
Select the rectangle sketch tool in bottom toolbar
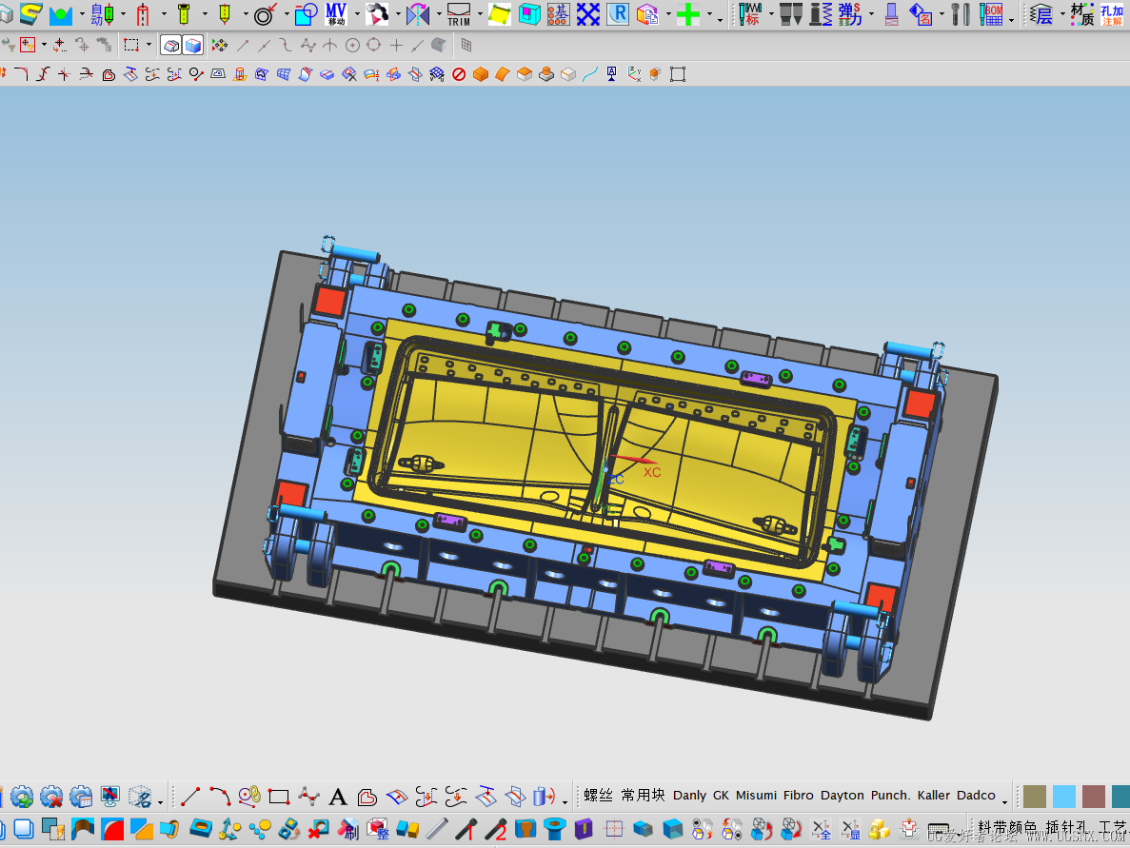point(279,796)
